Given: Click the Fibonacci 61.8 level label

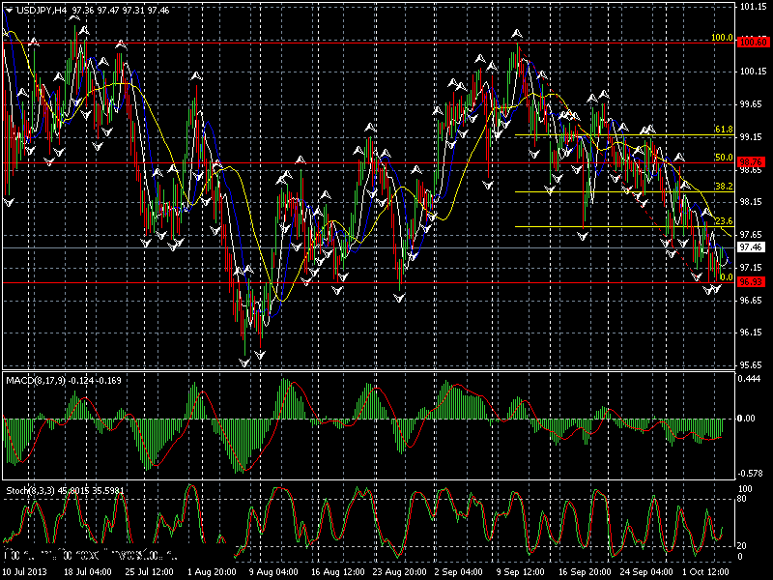Looking at the screenshot, I should (724, 130).
